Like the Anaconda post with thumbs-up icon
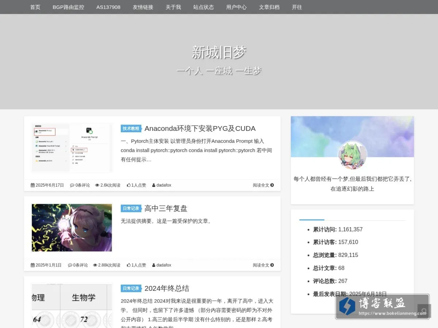The height and width of the screenshot is (328, 438). pos(128,185)
